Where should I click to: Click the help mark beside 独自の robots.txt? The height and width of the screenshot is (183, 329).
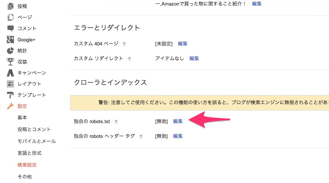[116, 122]
